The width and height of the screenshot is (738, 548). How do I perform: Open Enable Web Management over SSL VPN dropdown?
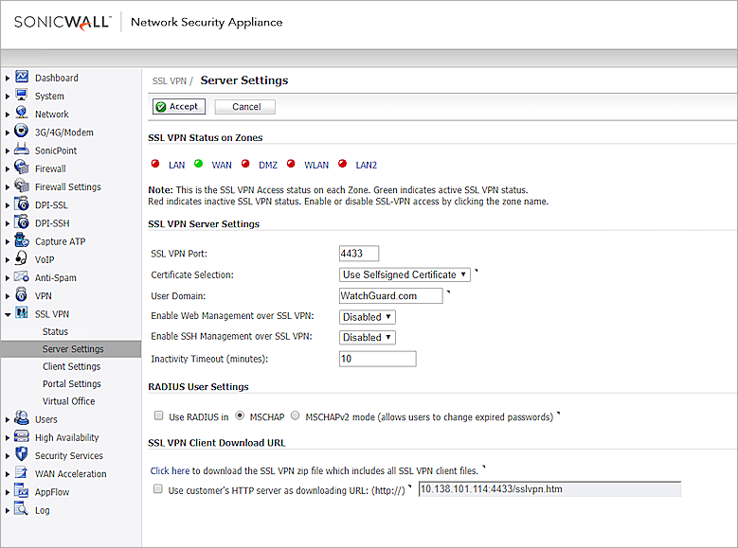[x=368, y=317]
